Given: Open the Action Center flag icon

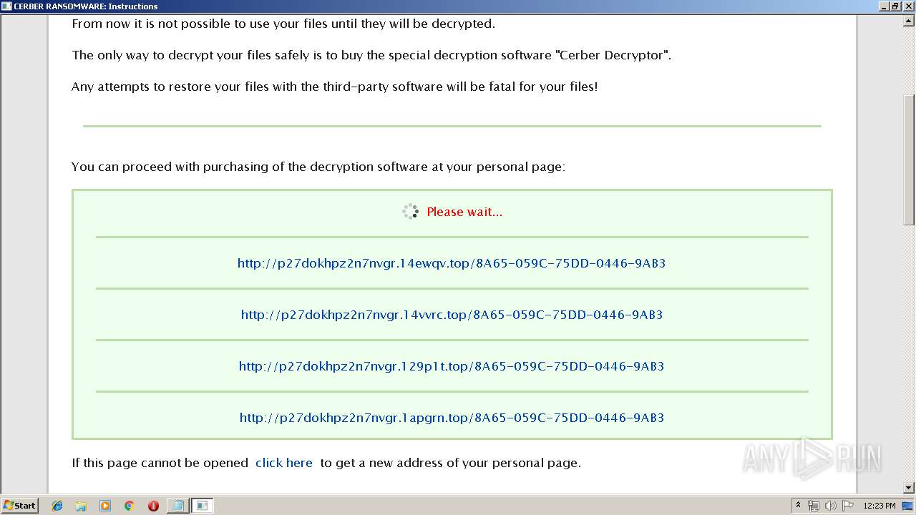Looking at the screenshot, I should (848, 506).
